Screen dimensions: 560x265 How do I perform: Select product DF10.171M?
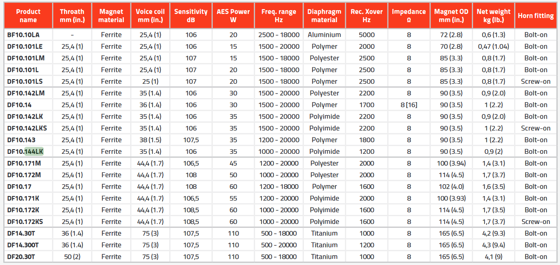coord(24,163)
